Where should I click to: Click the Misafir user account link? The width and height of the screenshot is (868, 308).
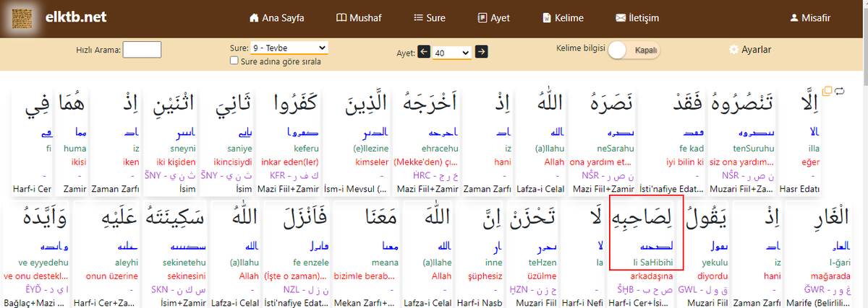[810, 17]
